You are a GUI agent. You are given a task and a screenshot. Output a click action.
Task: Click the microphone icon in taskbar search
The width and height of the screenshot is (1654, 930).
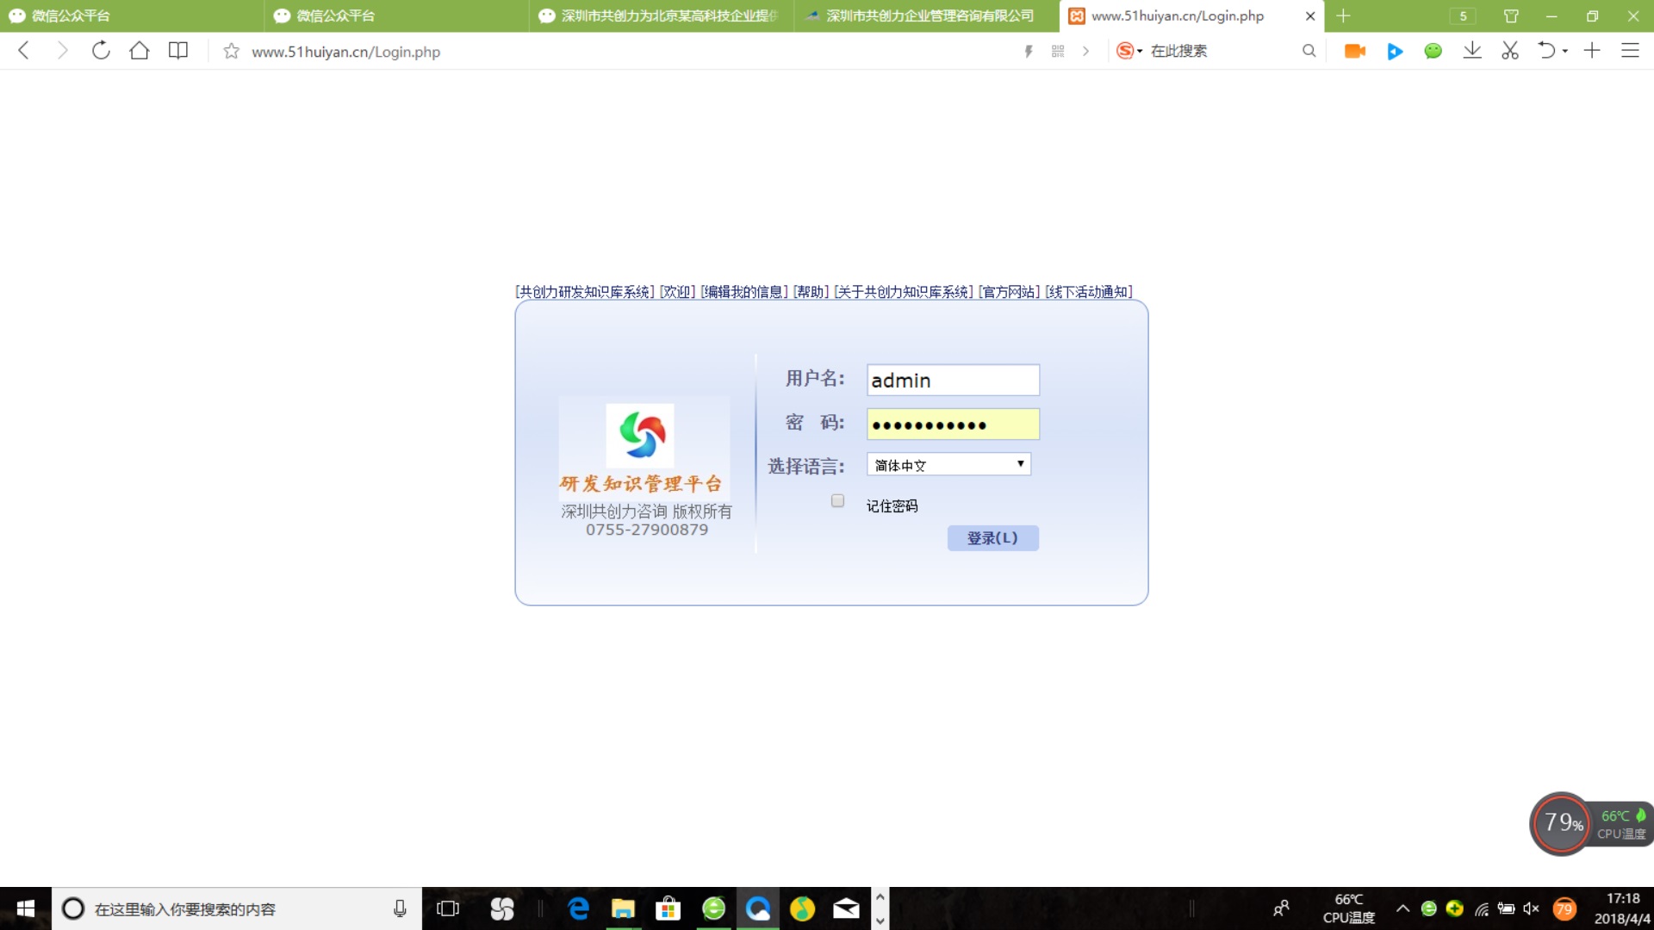pyautogui.click(x=400, y=908)
